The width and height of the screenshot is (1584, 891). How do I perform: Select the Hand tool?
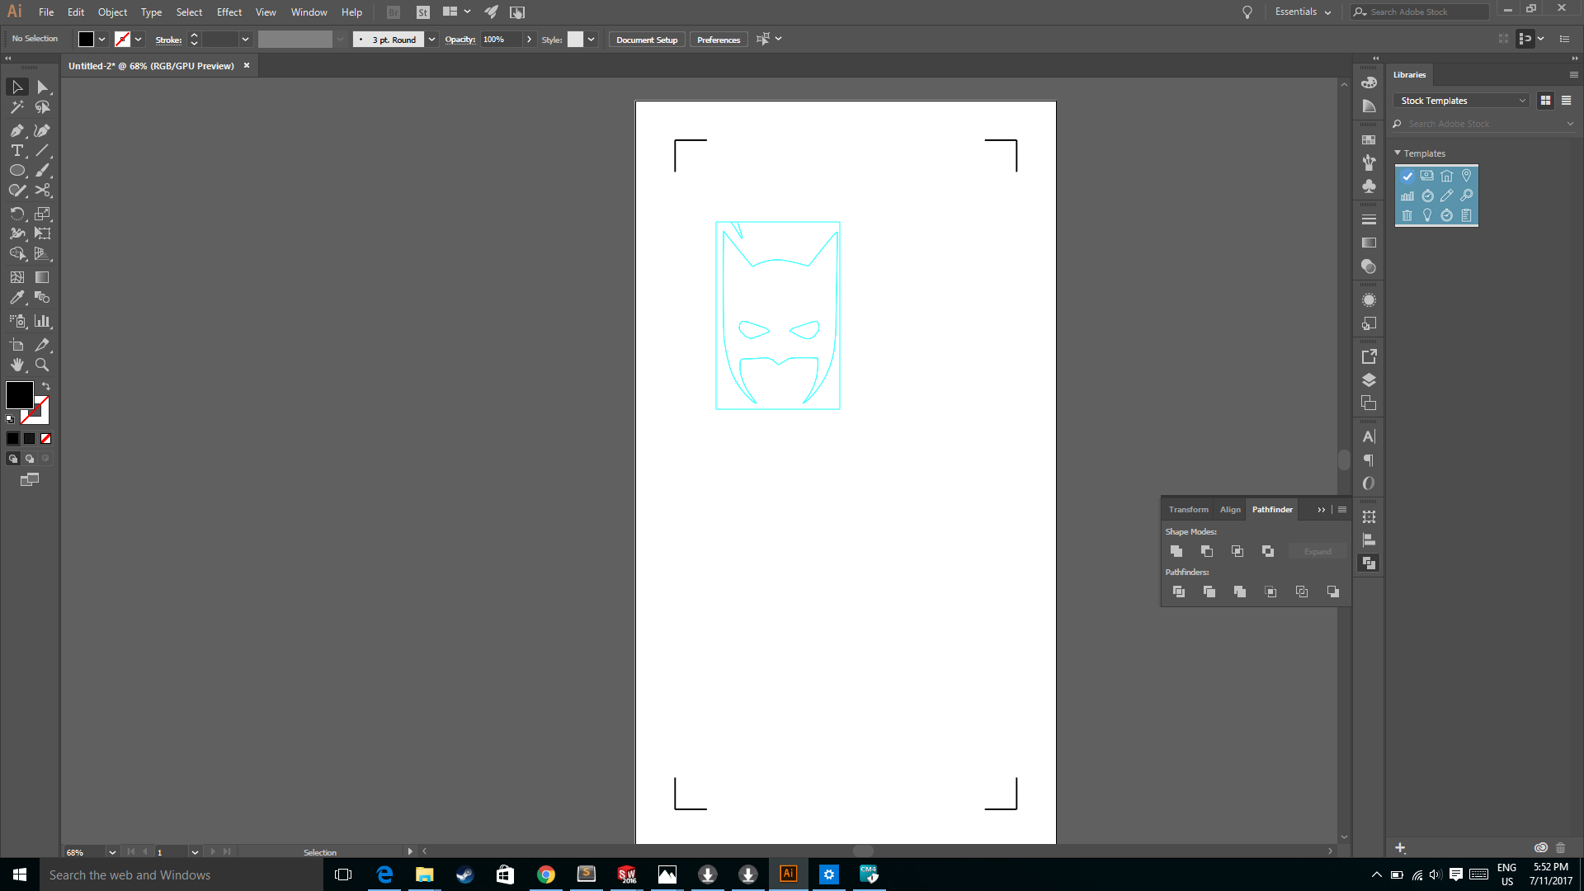[17, 365]
